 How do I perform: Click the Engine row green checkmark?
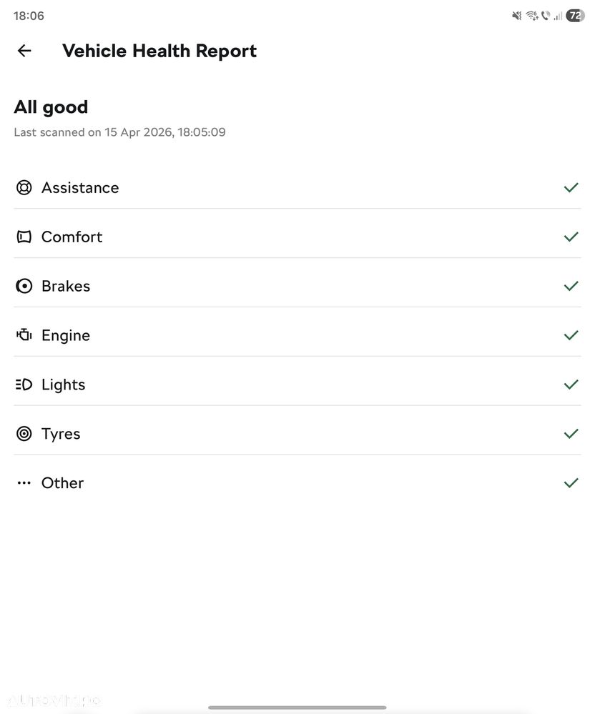pos(571,335)
